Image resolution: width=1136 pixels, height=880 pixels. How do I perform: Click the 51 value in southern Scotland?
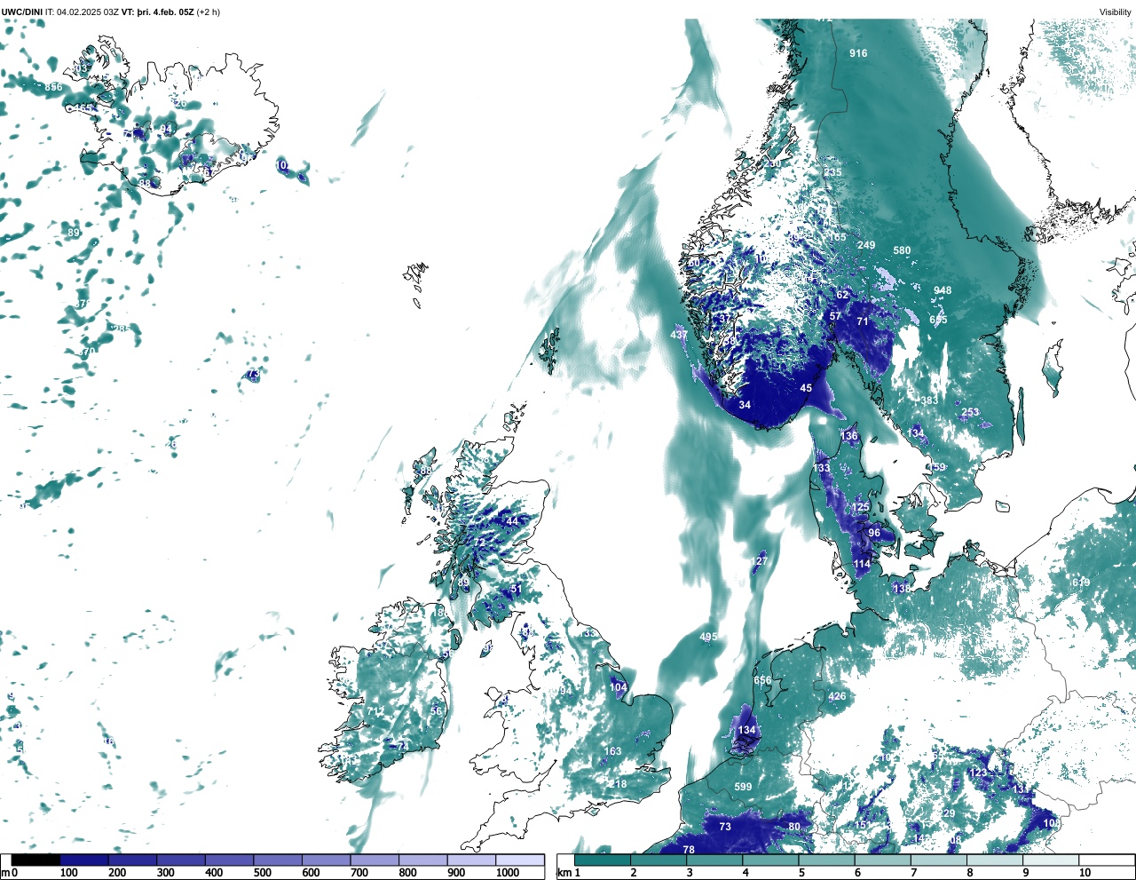coord(517,589)
